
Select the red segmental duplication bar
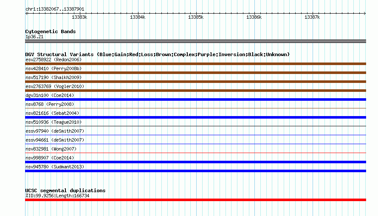pos(195,200)
